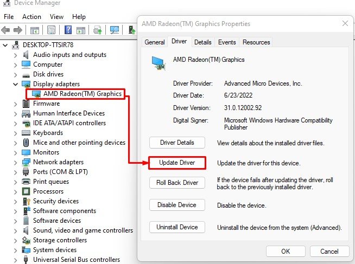Confirm the properties dialog with OK
This screenshot has height=264, width=355.
tap(286, 252)
